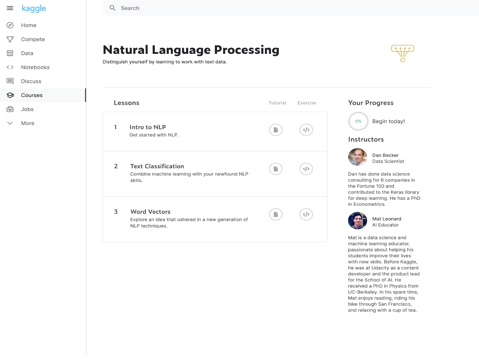
Task: Click the Natural Language Processing heading
Action: 191,50
